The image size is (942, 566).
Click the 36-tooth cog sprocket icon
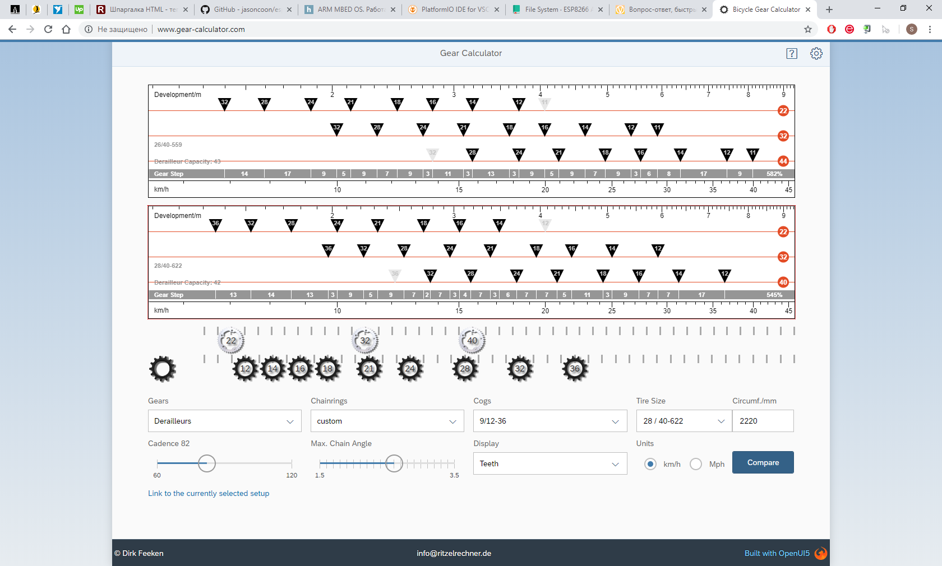pos(575,369)
